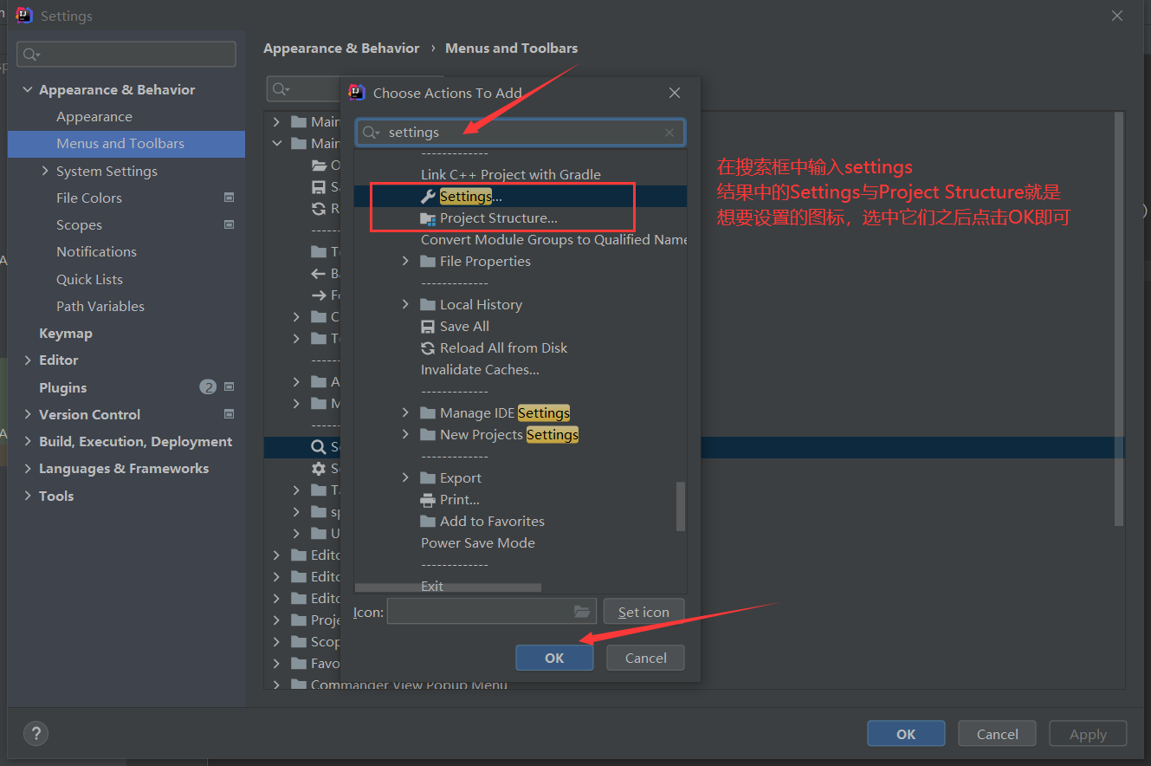Expand the Local History action group

(405, 304)
